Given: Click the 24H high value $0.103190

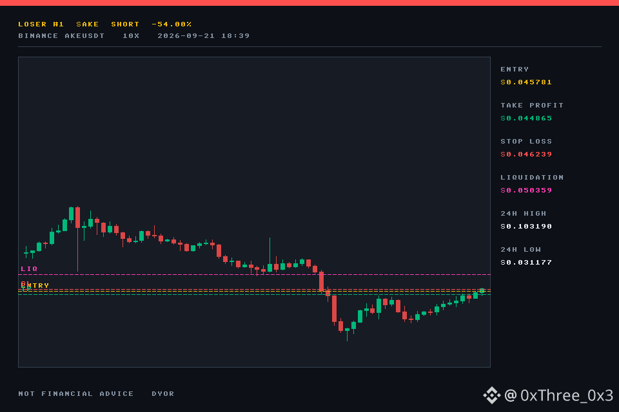Looking at the screenshot, I should tap(526, 227).
